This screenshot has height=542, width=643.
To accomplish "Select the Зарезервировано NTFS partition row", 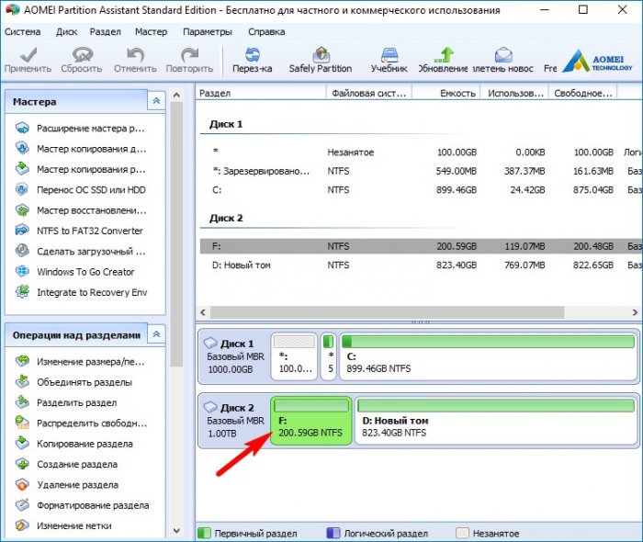I will [421, 171].
